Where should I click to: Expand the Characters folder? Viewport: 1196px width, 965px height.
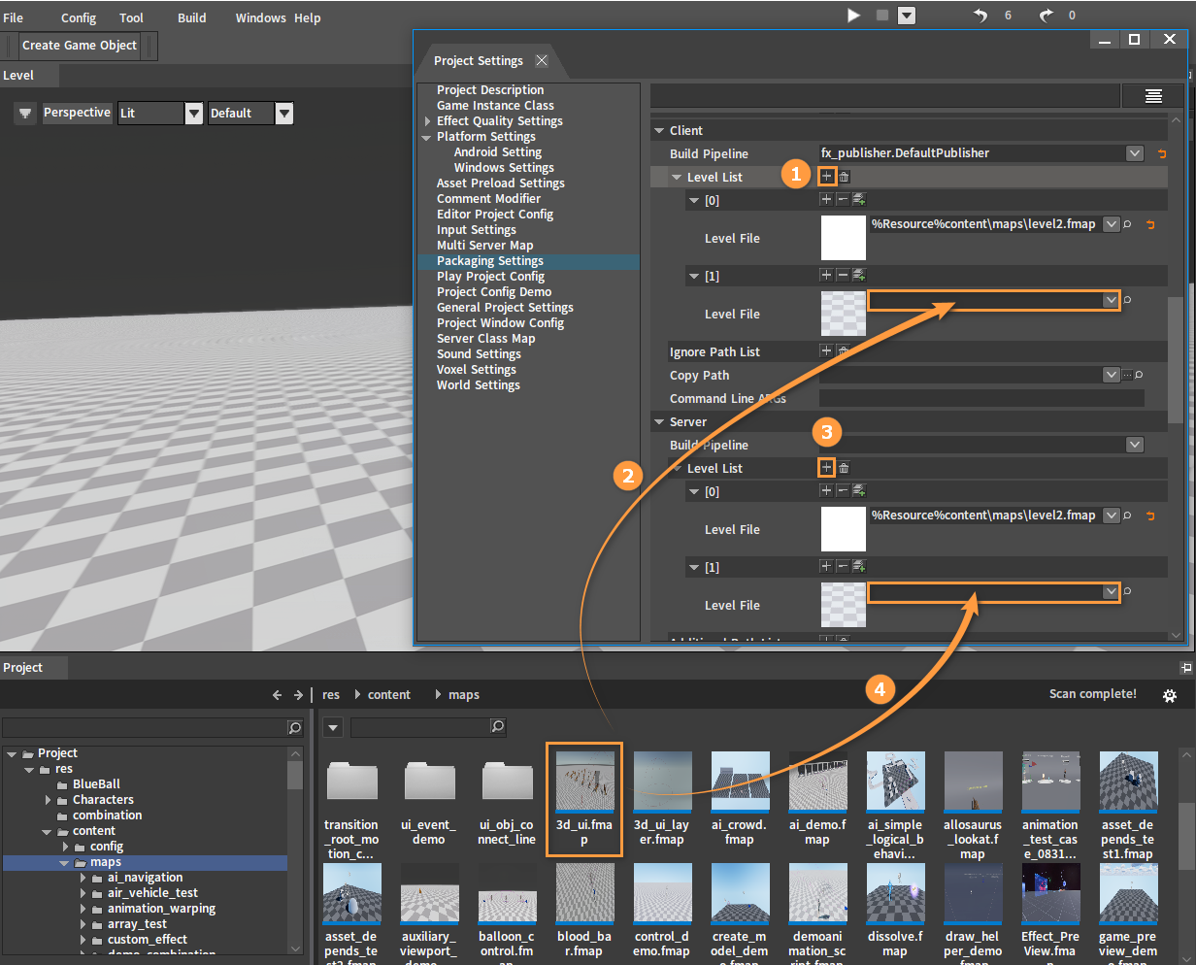click(49, 800)
